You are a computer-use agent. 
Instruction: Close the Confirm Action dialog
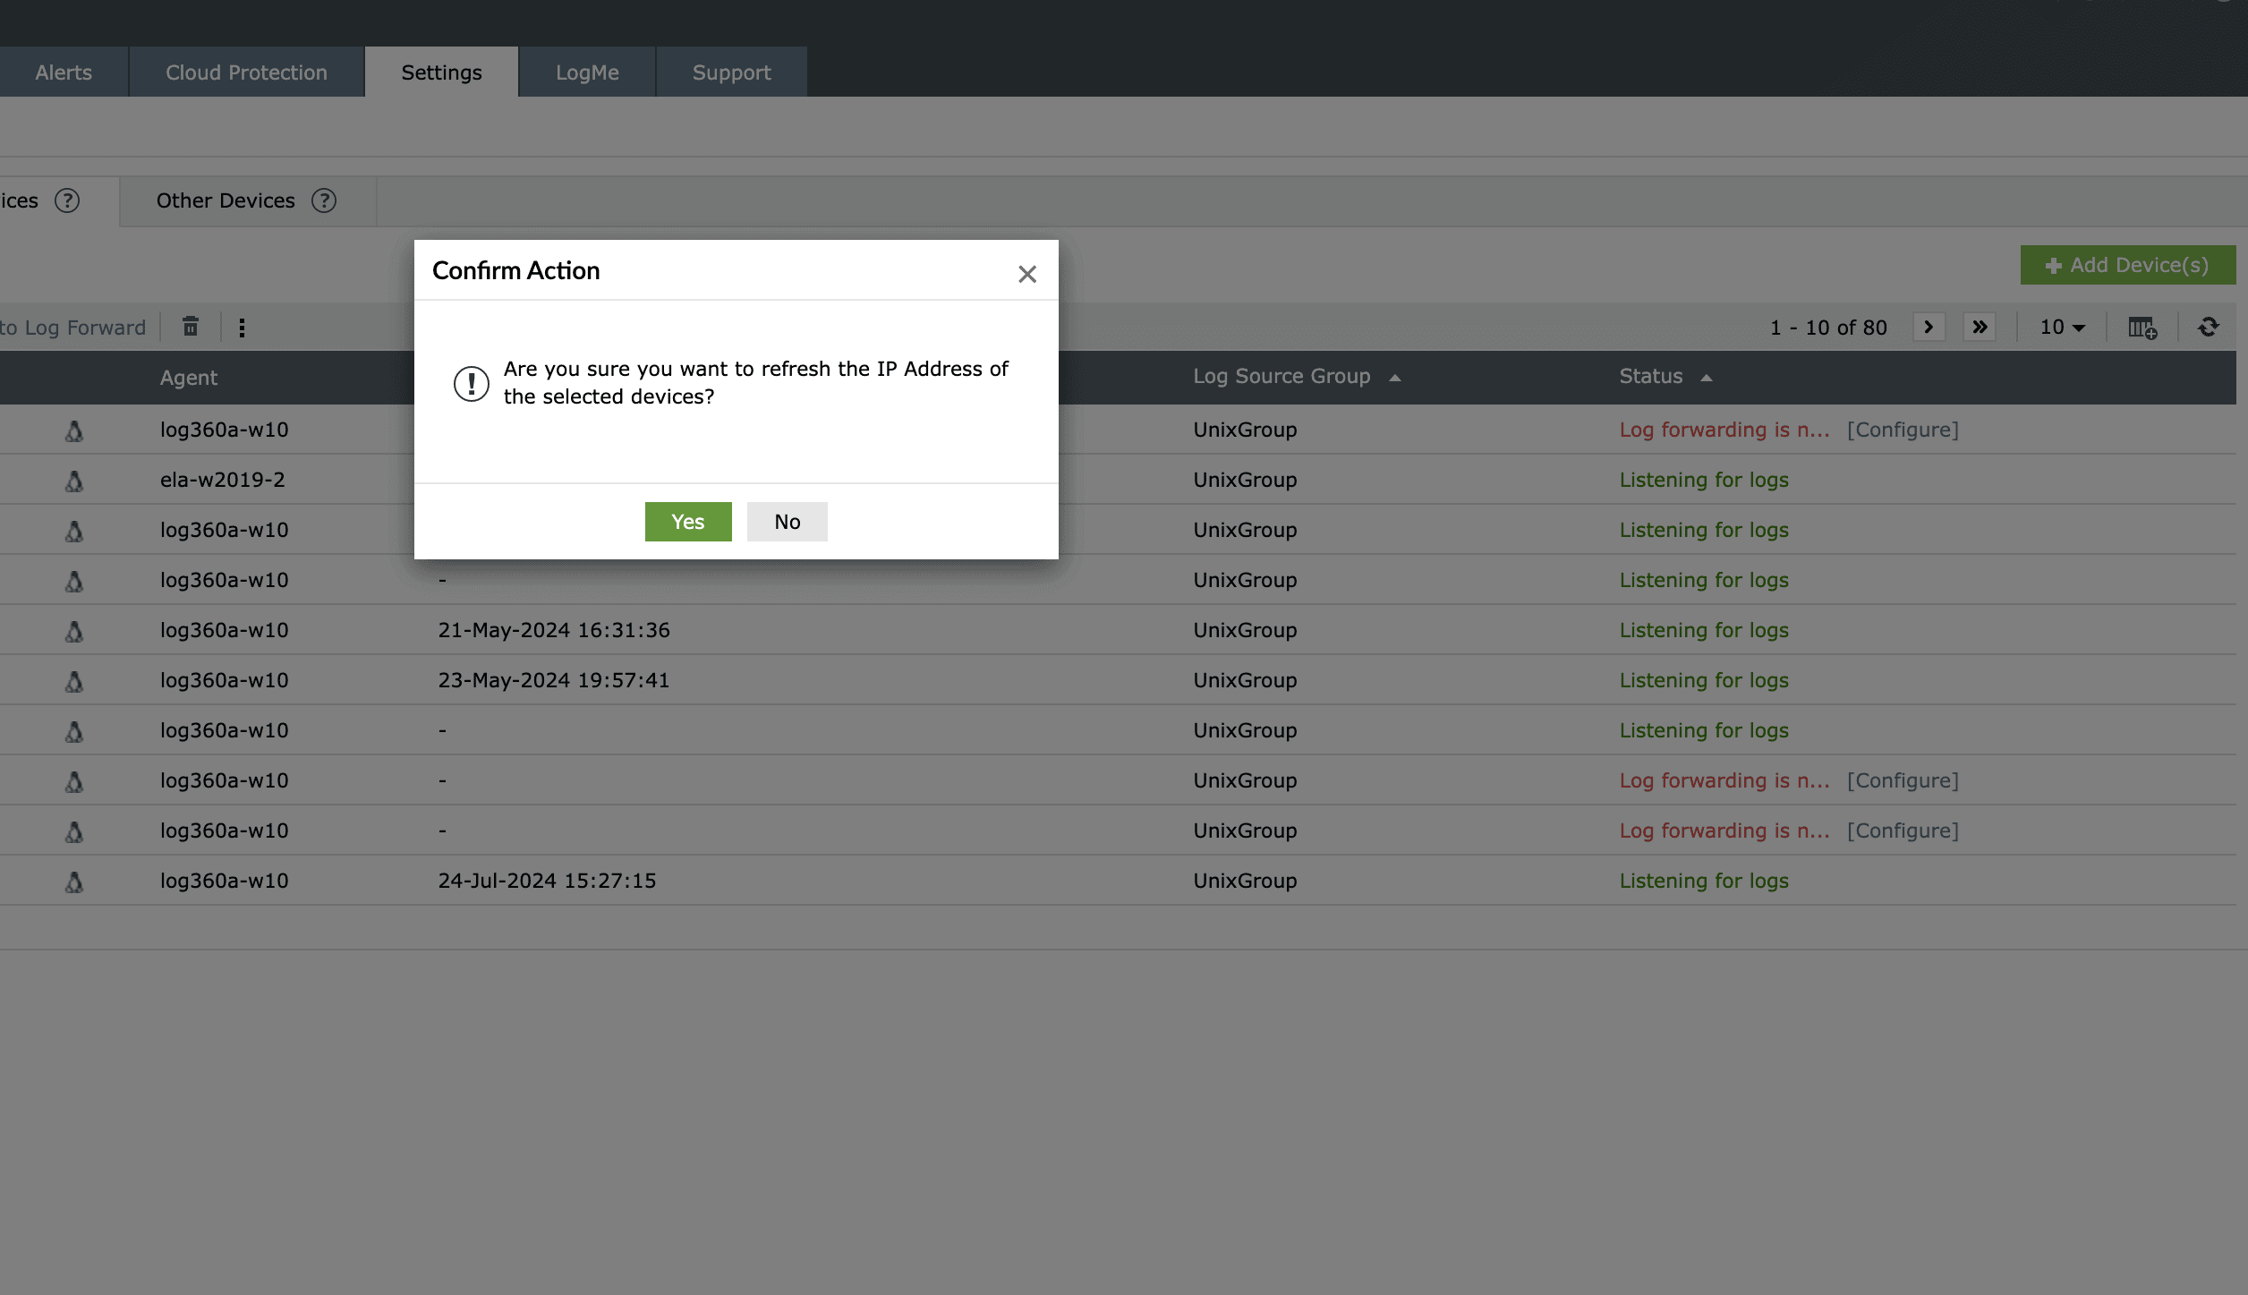1026,274
